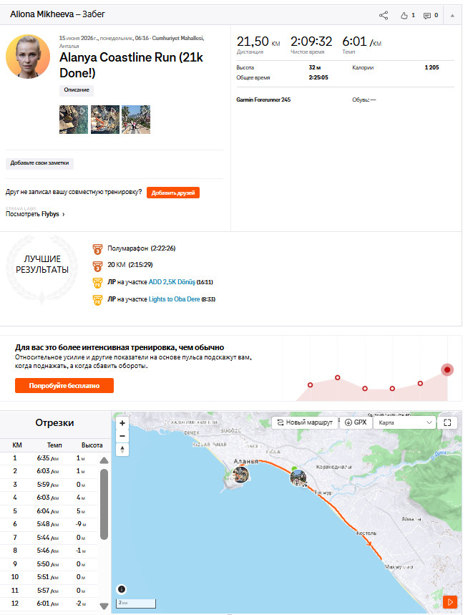Click the Попробуйте бесплатно button
The height and width of the screenshot is (615, 468).
coord(64,386)
